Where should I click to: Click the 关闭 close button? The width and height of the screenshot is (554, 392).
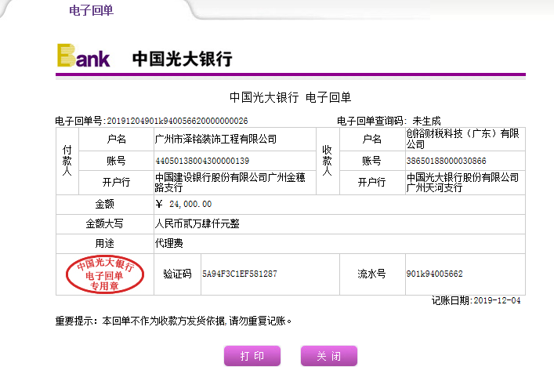(329, 356)
